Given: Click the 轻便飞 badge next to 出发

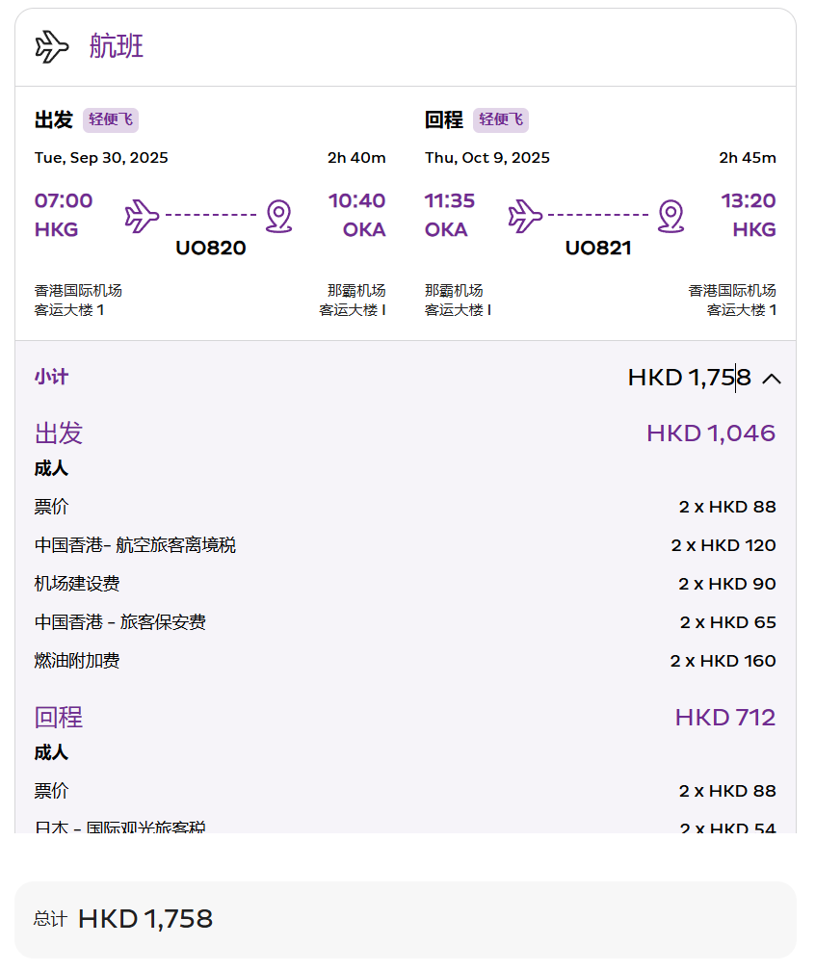Looking at the screenshot, I should (x=111, y=119).
